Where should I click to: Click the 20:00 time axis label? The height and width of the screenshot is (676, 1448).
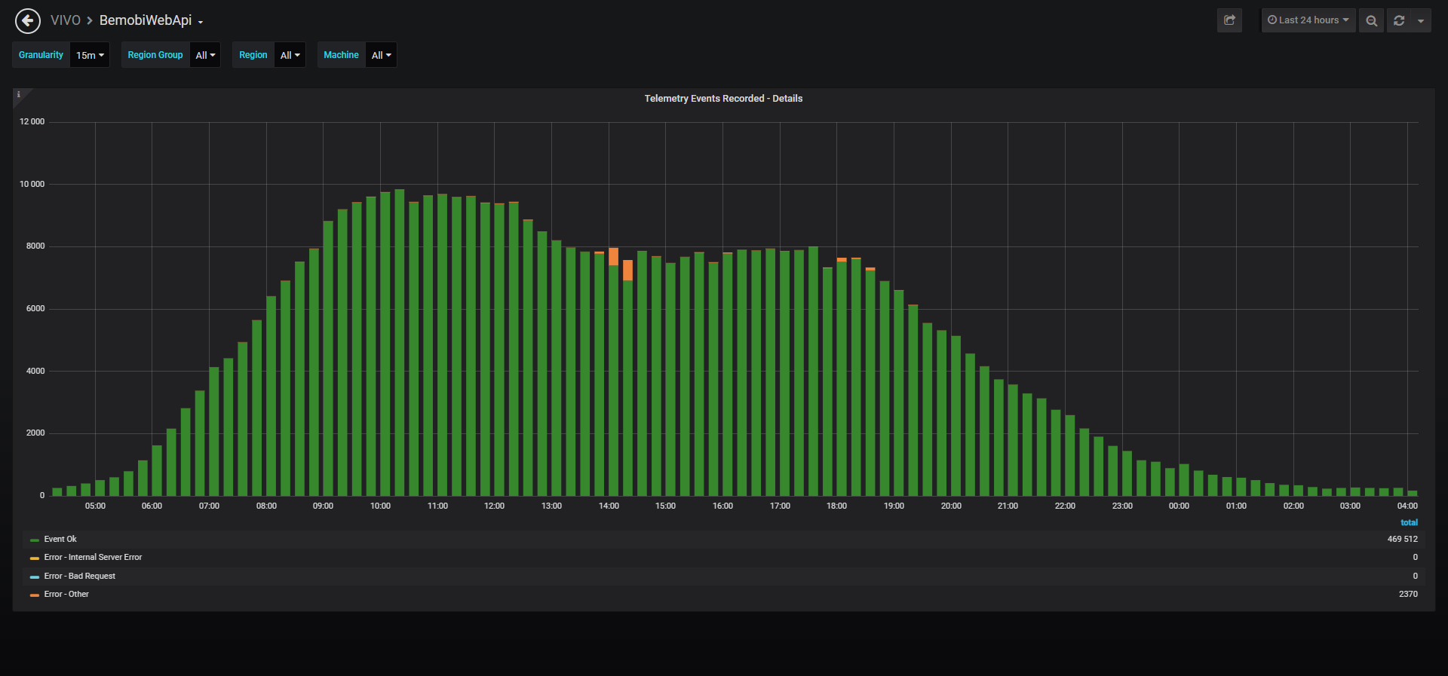coord(951,506)
